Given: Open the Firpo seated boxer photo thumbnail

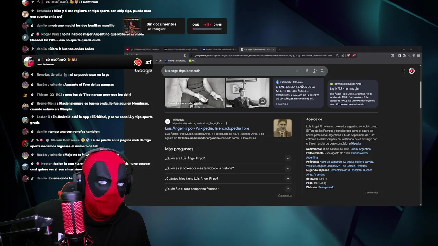Looking at the screenshot, I should click(x=195, y=93).
